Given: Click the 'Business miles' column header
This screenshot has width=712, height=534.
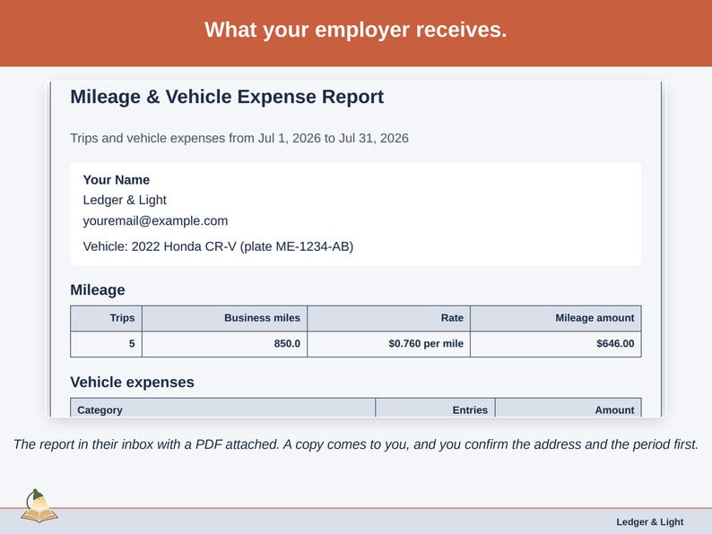Looking at the screenshot, I should pos(225,318).
